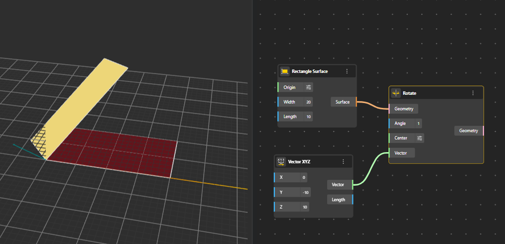Edit the Length value 10 in Rectangle Surface
The image size is (505, 244).
[x=309, y=117]
